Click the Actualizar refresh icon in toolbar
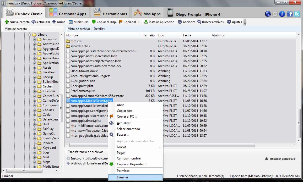Screen dimensions: 303x182 pos(34,22)
